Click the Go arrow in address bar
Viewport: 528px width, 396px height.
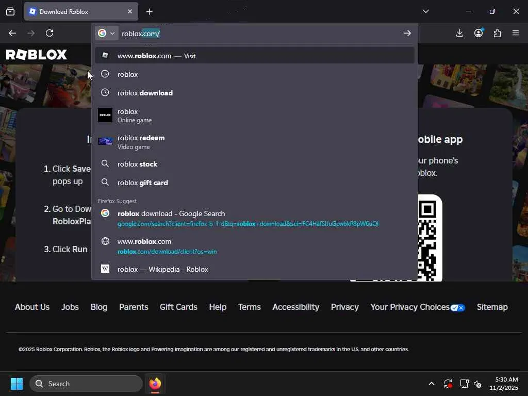(x=407, y=33)
